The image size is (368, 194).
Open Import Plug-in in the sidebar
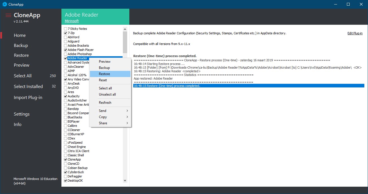28,98
